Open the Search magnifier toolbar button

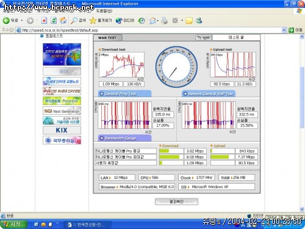coord(78,20)
